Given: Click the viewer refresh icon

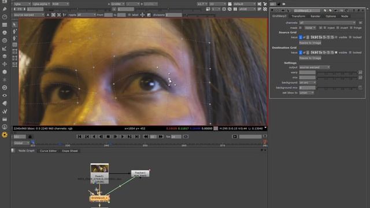Looking at the screenshot, I should 230,9.
